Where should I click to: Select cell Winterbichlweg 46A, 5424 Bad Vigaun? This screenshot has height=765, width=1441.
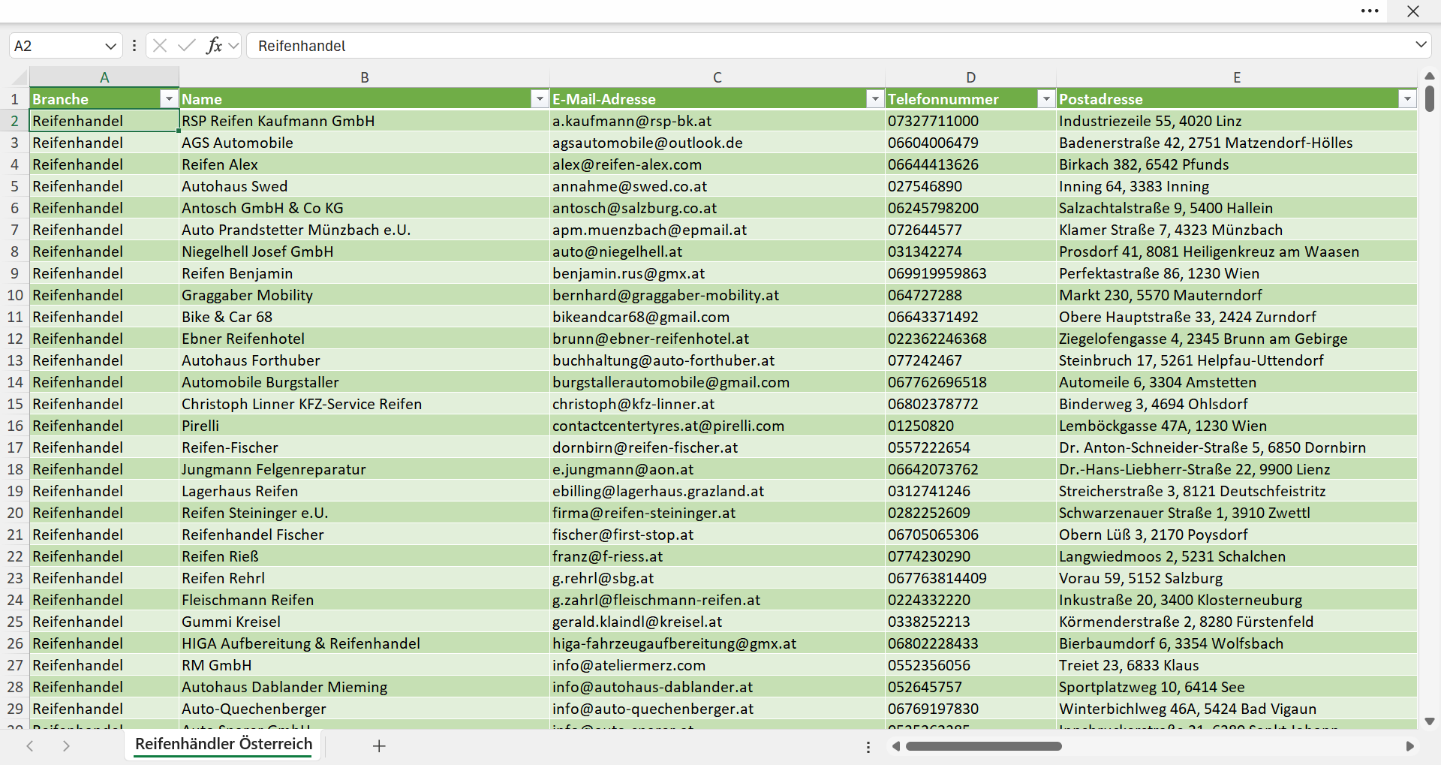coord(1237,709)
